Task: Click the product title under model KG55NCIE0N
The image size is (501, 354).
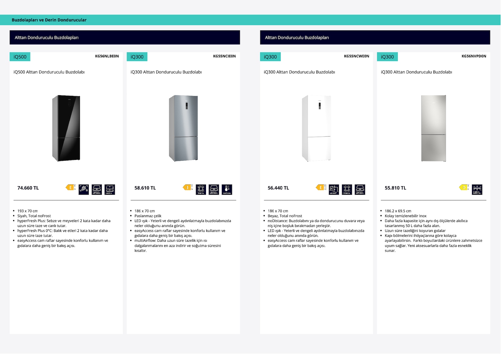Action: coord(166,72)
